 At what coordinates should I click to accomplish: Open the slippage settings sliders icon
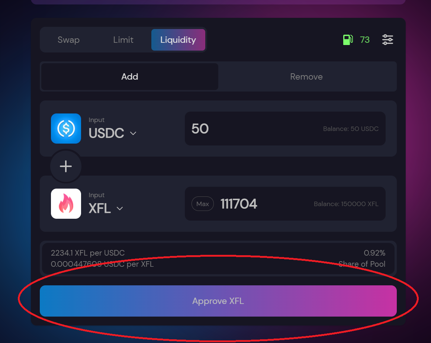(387, 39)
